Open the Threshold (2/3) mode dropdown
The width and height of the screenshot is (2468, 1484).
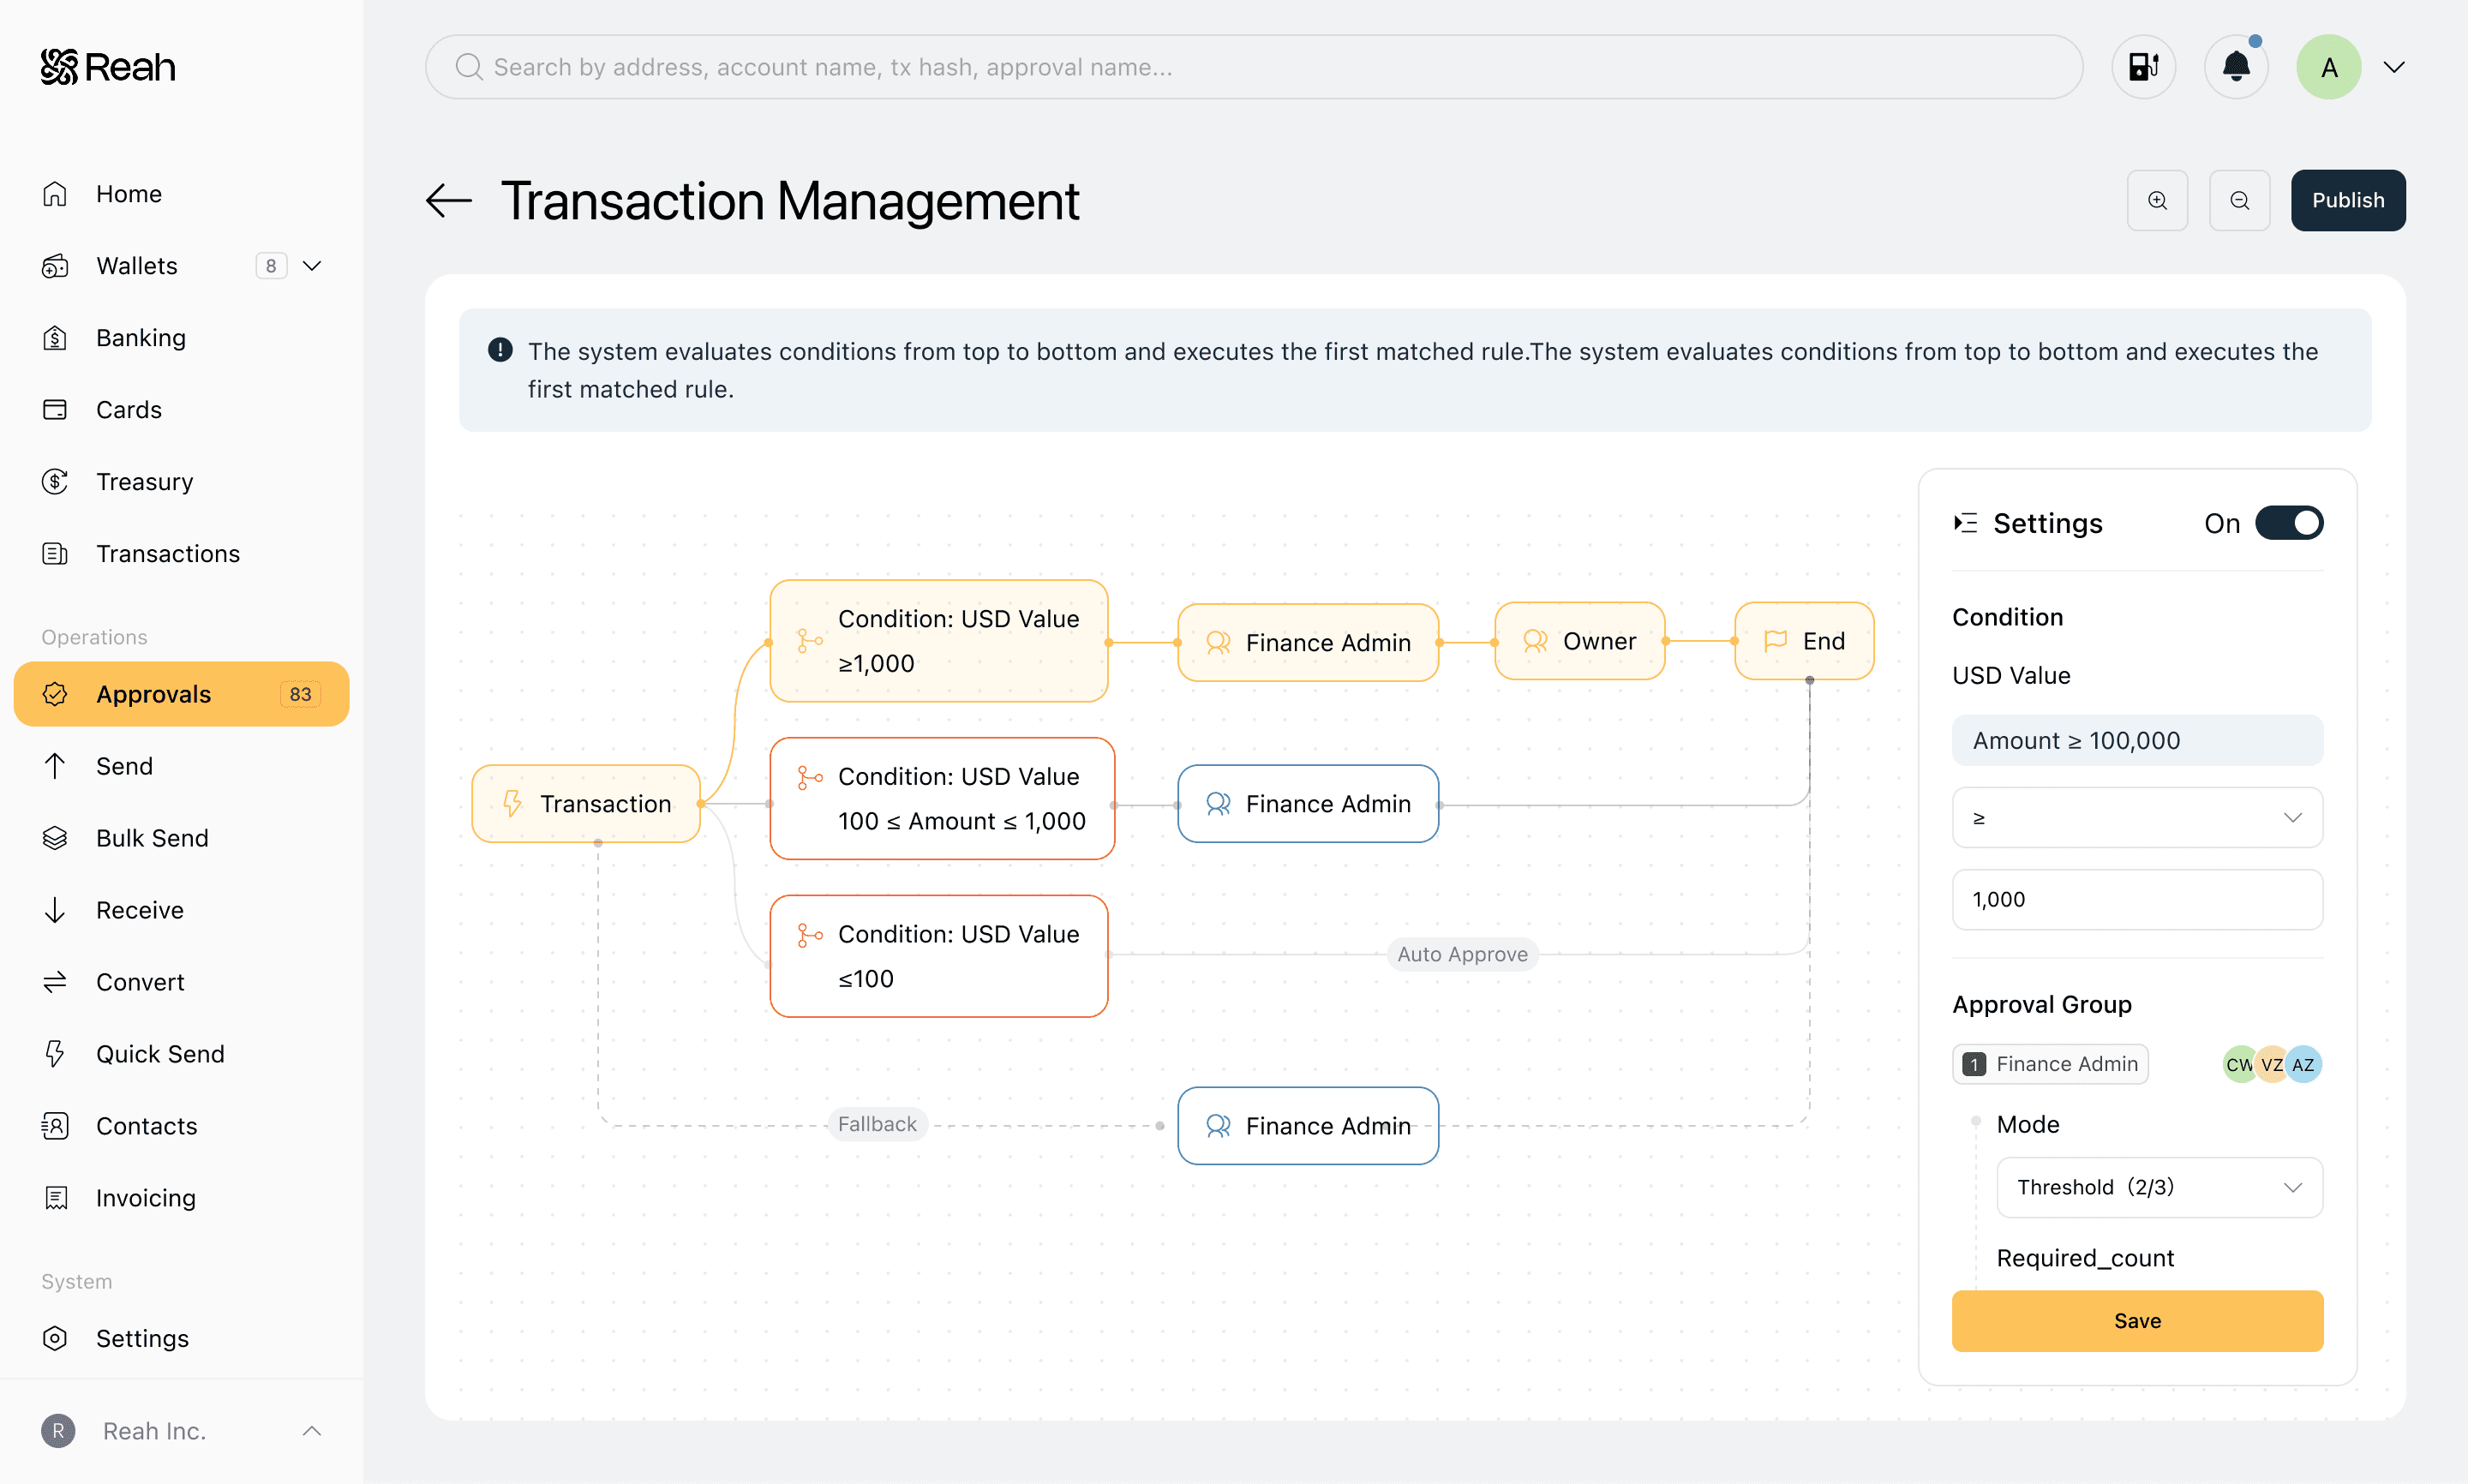point(2159,1187)
